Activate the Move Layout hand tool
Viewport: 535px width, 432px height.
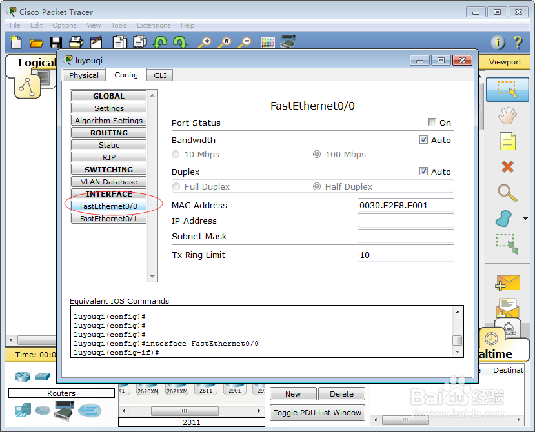[x=507, y=115]
